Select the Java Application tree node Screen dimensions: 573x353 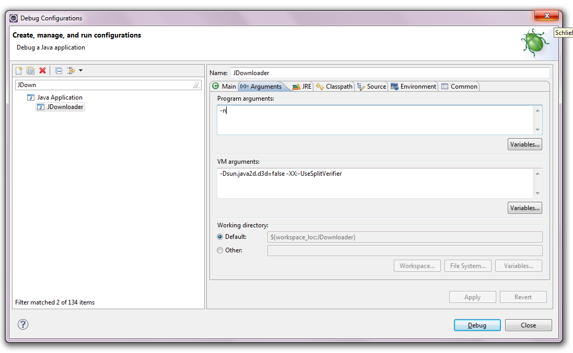pyautogui.click(x=59, y=98)
